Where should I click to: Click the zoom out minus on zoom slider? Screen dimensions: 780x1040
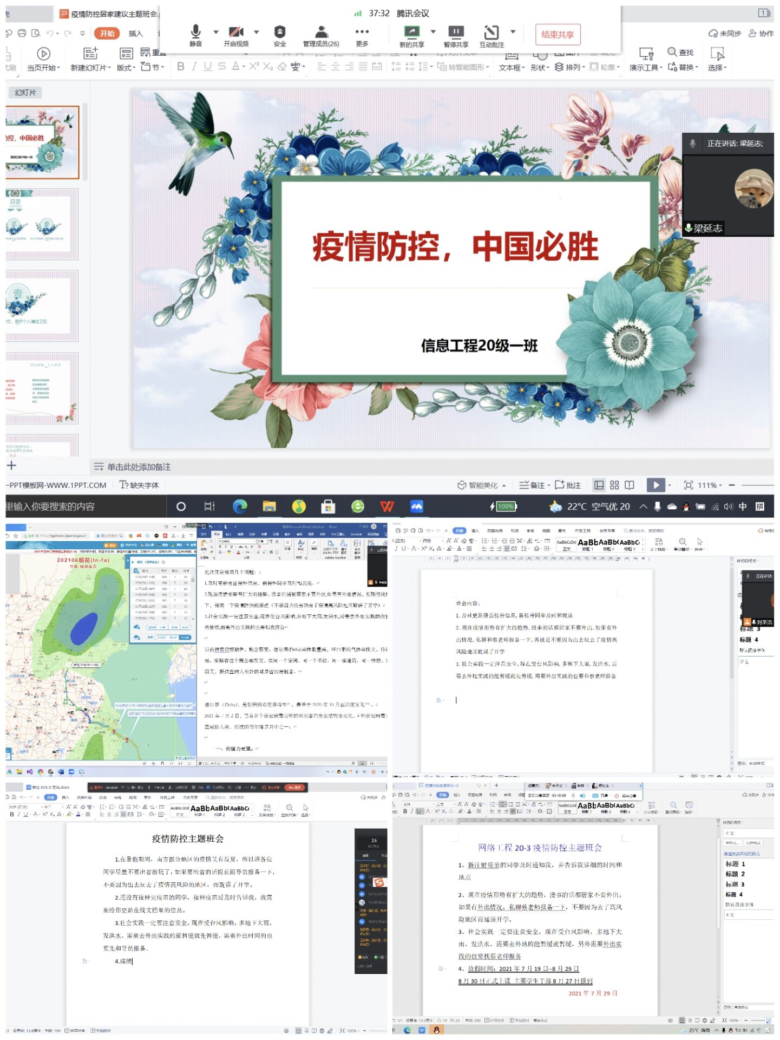pyautogui.click(x=732, y=485)
